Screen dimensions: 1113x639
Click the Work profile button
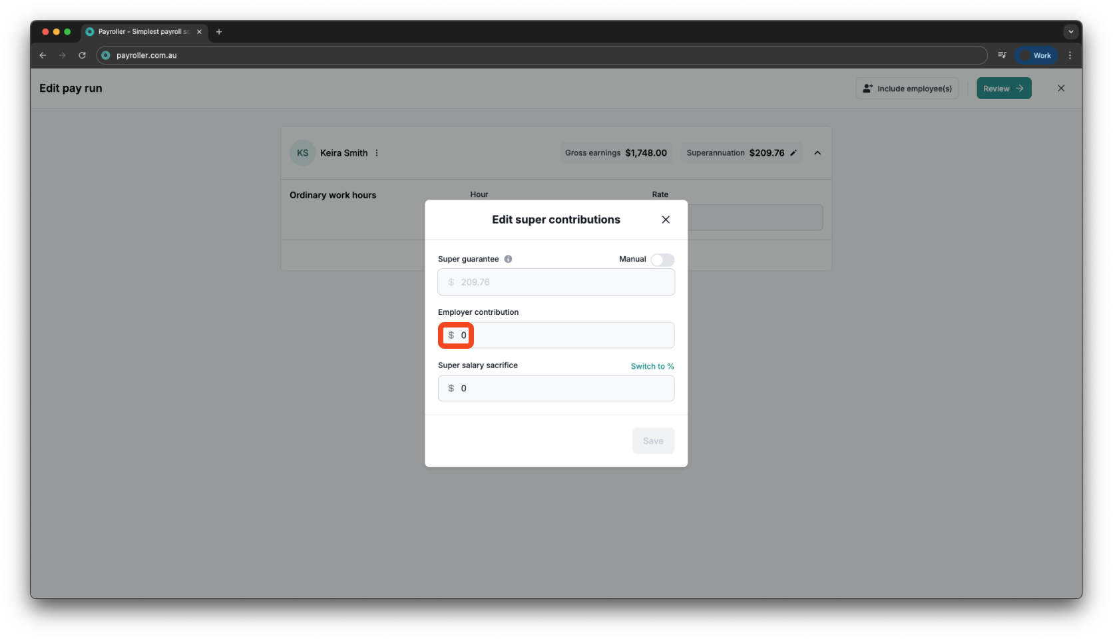pyautogui.click(x=1036, y=55)
